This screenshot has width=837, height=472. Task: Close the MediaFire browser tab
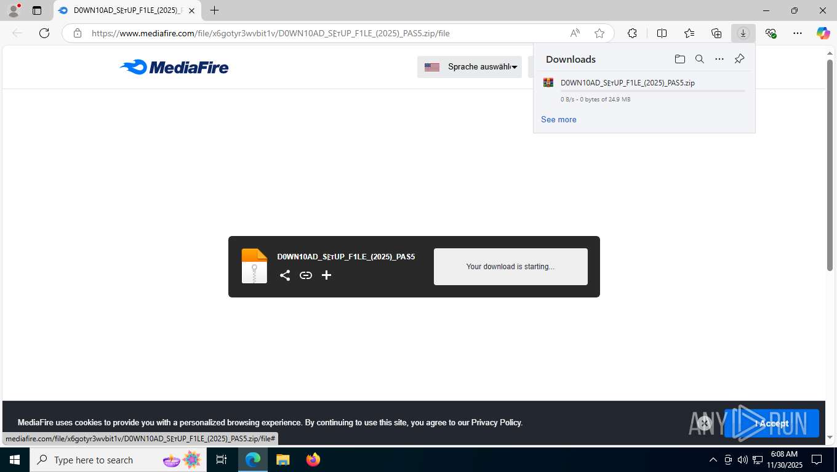point(192,10)
